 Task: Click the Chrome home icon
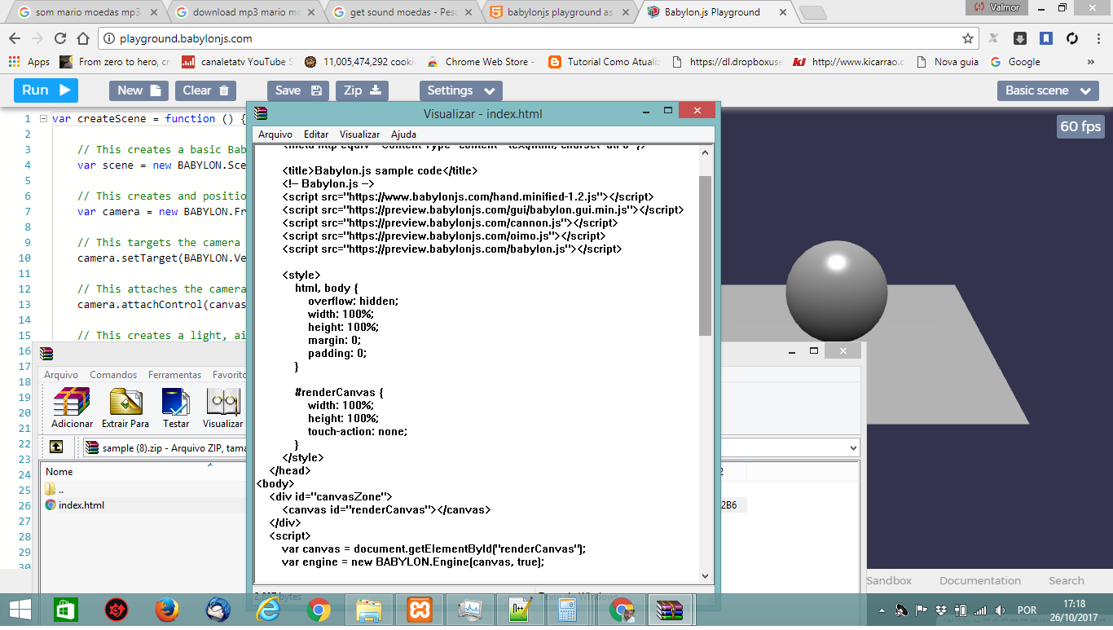click(83, 38)
